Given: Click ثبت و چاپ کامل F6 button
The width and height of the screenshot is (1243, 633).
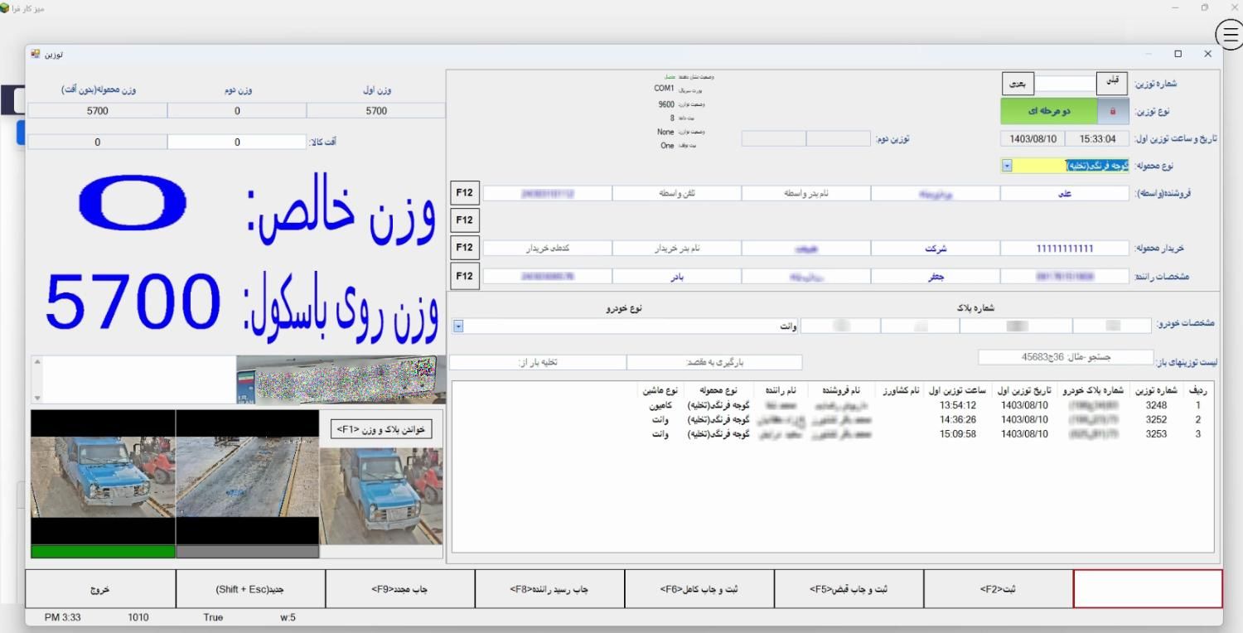Looking at the screenshot, I should click(699, 589).
